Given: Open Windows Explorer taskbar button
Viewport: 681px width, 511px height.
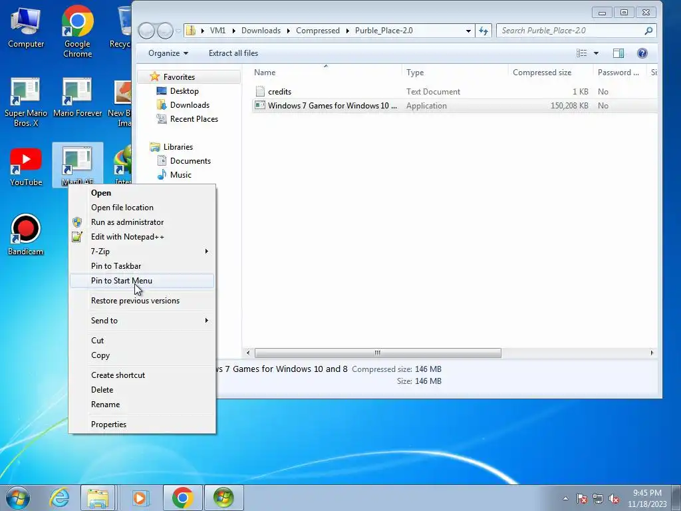Looking at the screenshot, I should (x=98, y=498).
